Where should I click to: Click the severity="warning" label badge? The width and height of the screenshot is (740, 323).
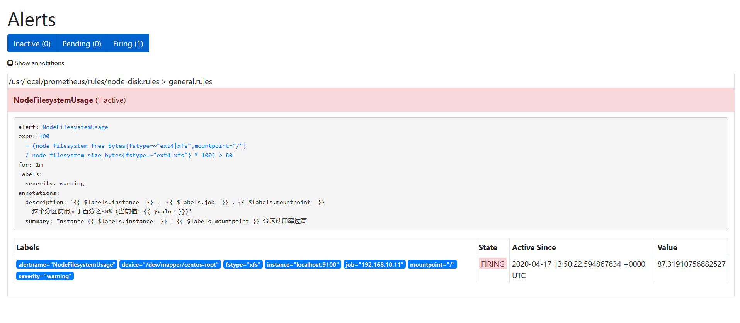tap(45, 276)
